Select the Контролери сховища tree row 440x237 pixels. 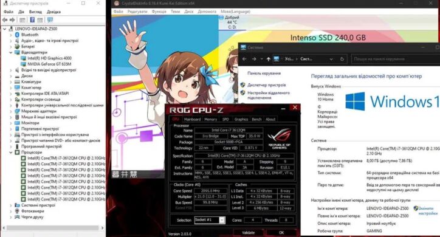point(41,99)
